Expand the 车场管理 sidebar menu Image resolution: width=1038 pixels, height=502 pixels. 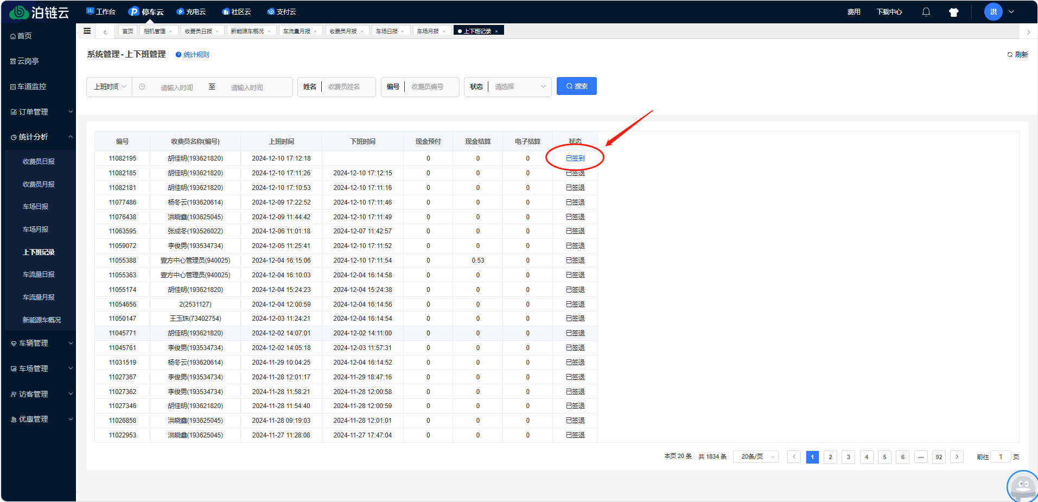pos(39,368)
